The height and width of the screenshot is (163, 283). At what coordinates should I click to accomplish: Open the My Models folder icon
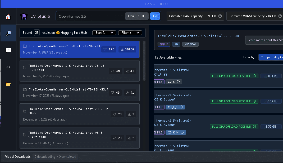[x=8, y=84]
